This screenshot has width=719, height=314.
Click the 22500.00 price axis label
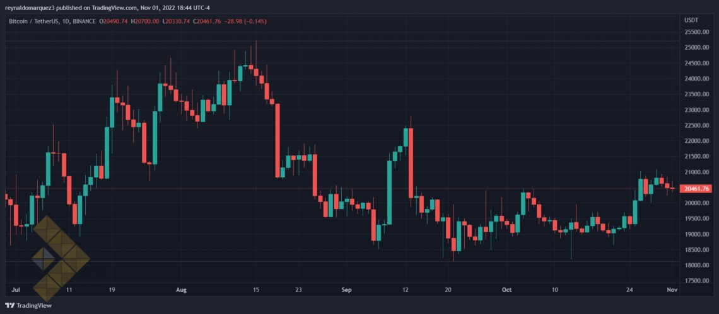[697, 125]
